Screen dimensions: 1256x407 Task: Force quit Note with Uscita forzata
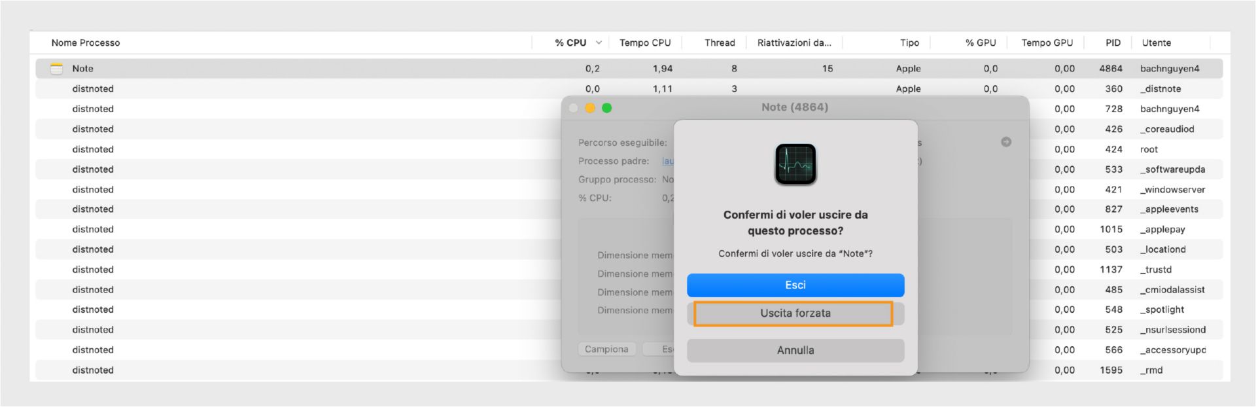795,313
